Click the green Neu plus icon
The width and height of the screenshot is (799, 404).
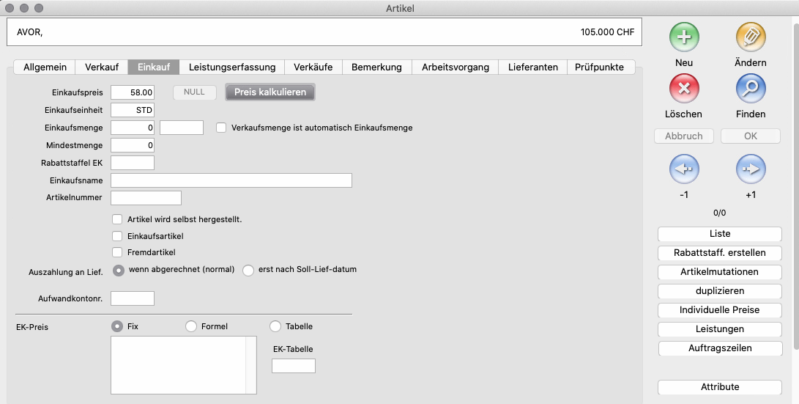tap(684, 37)
